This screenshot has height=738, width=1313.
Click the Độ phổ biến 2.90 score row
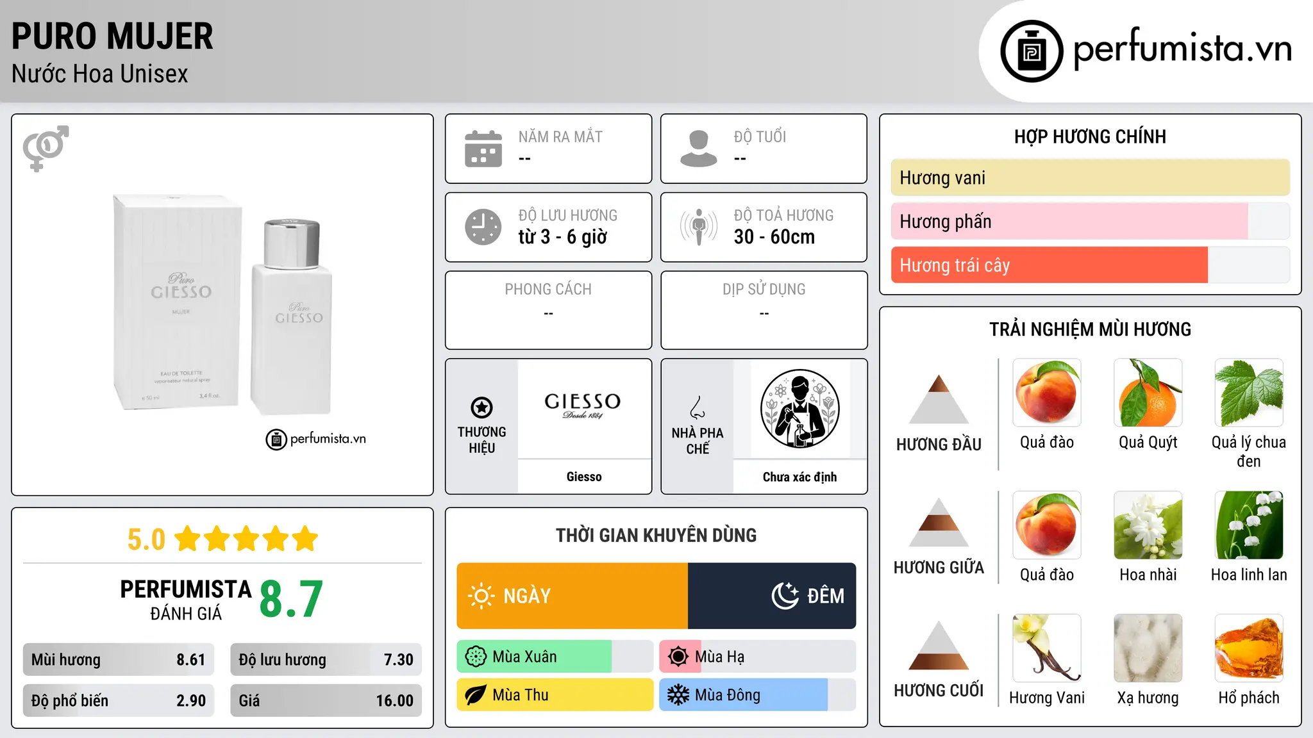pyautogui.click(x=119, y=700)
